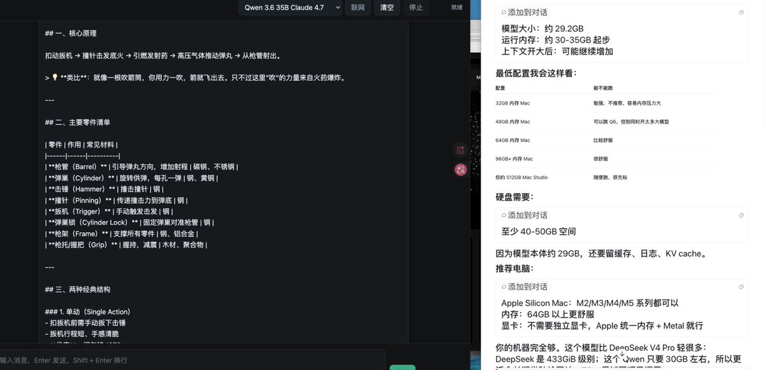Click the **弹巢锁（Cylinder Lock）** row
The image size is (765, 370).
[x=129, y=222]
